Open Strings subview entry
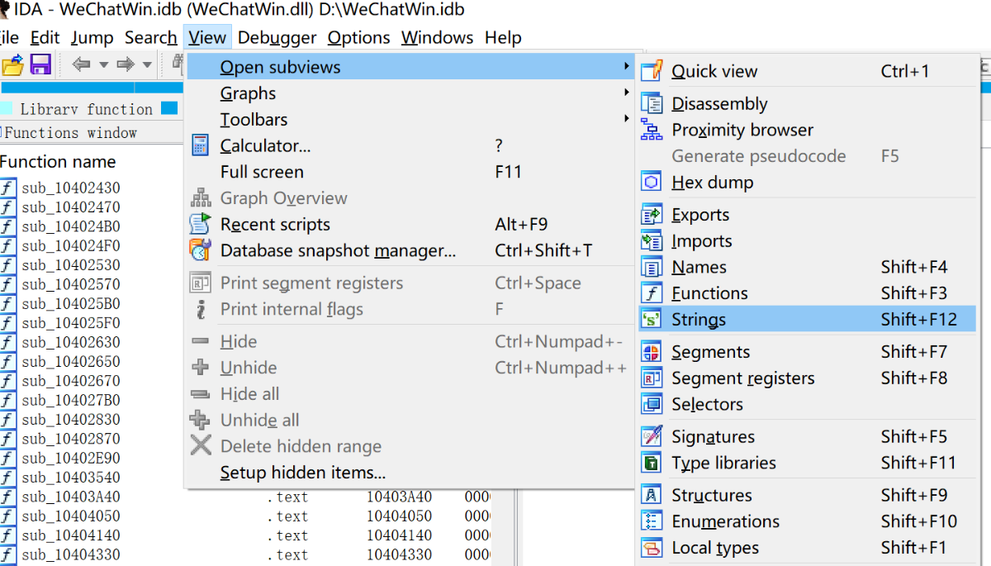 (x=807, y=320)
